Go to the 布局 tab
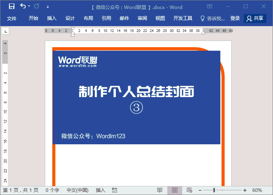The width and height of the screenshot is (273, 195). coord(89,18)
